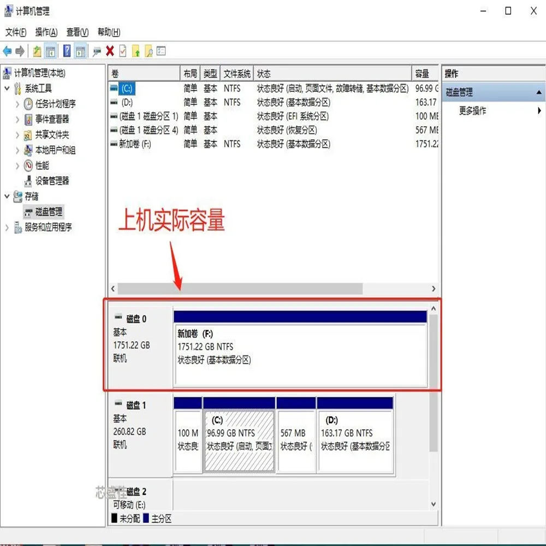This screenshot has width=546, height=546.
Task: Collapse the 磁盘管理 actions section arrow
Action: 539,92
